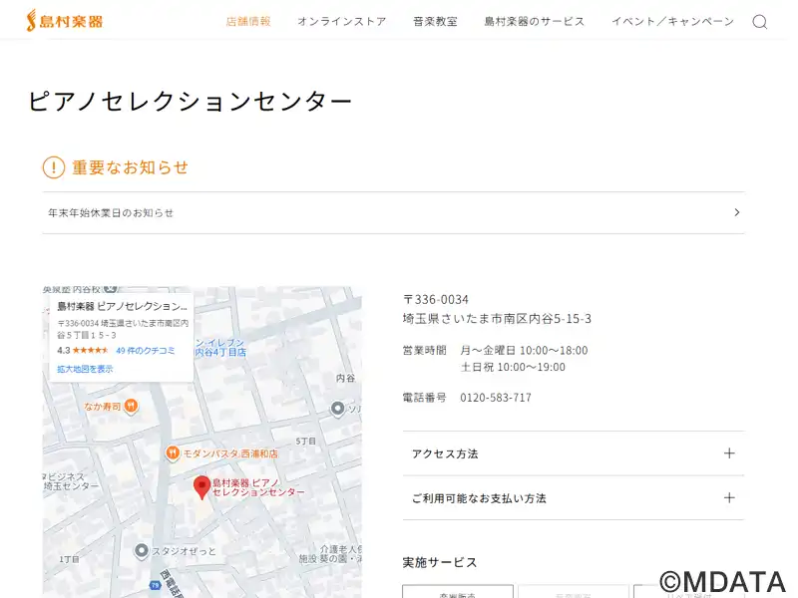Screen dimensions: 798x598
Task: Open the 年末年始休業日のお知らせ chevron arrow
Action: [x=736, y=212]
